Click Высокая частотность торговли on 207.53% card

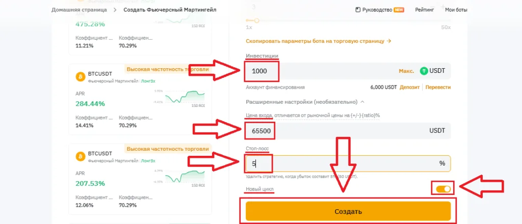pyautogui.click(x=167, y=149)
